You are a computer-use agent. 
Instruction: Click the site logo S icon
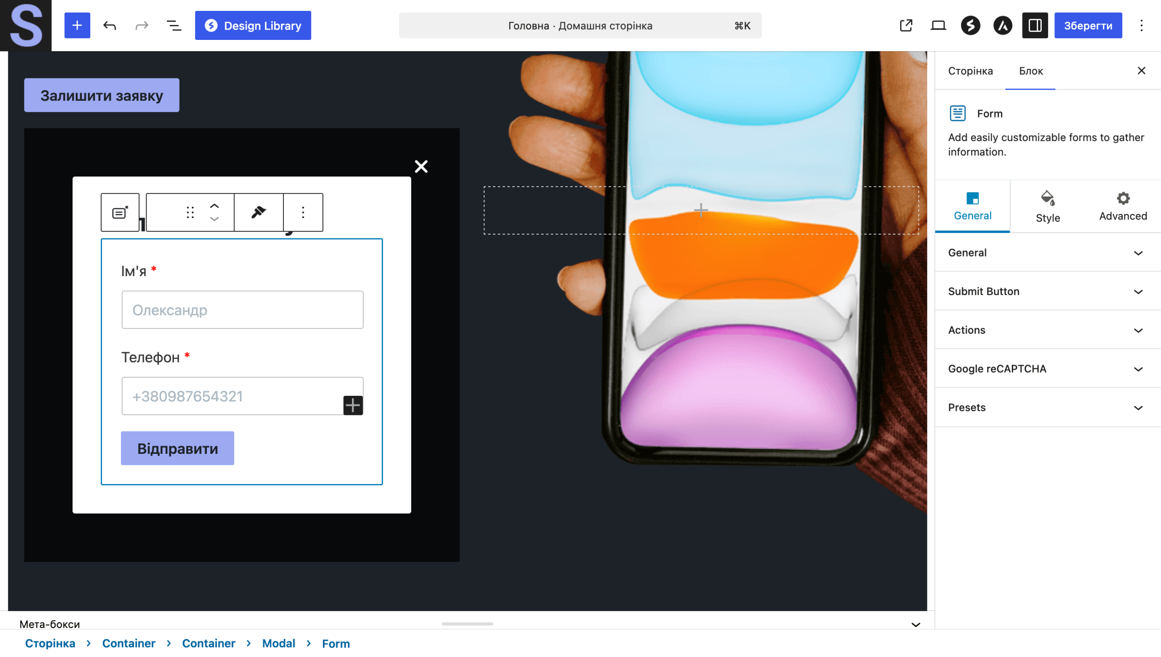[26, 25]
